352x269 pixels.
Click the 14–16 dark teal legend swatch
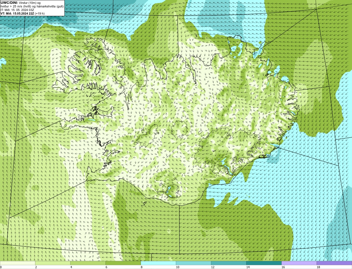pos(264,263)
